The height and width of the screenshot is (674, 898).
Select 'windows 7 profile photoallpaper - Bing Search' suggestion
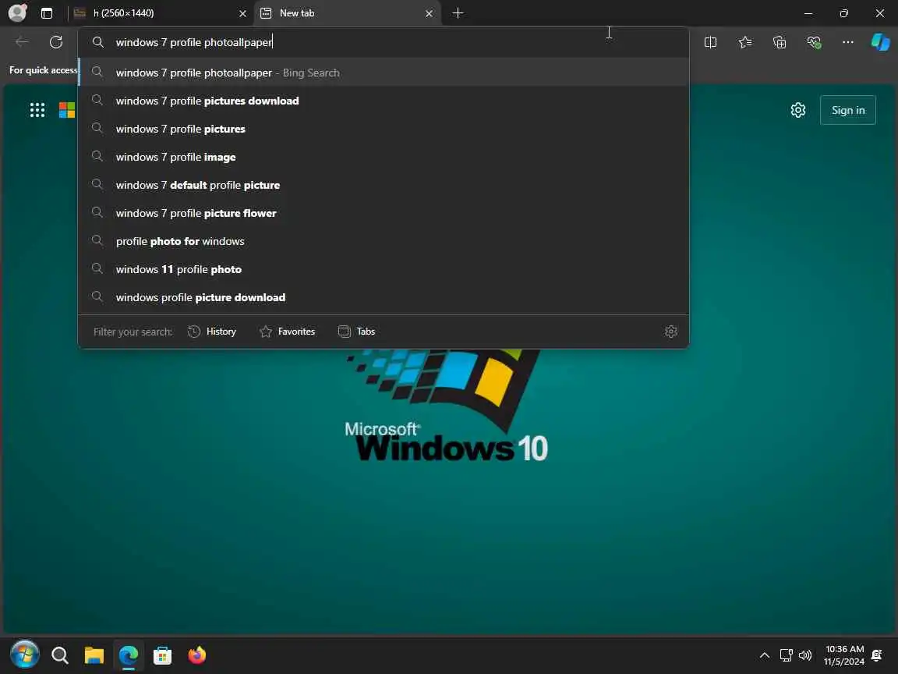coord(384,73)
